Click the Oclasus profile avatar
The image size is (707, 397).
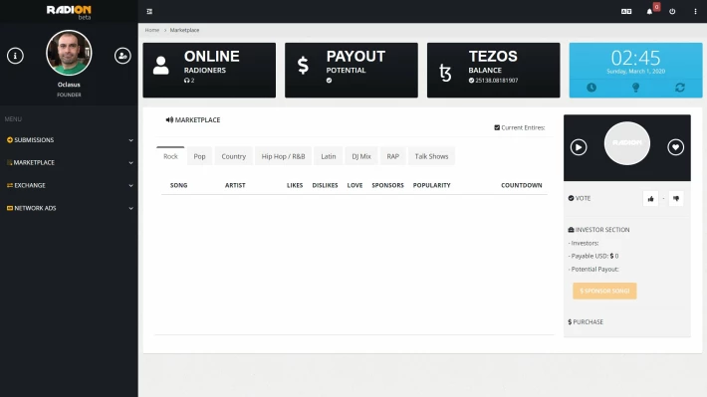(69, 53)
